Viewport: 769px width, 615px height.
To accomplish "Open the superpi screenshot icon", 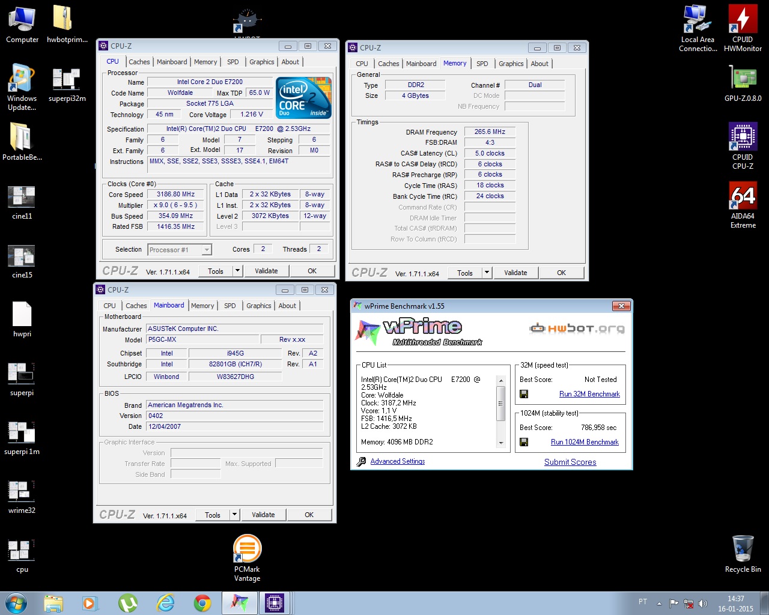I will pyautogui.click(x=22, y=378).
